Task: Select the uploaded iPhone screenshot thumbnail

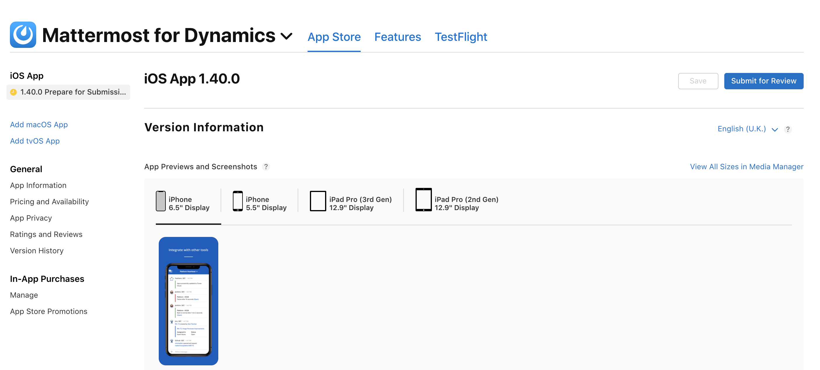Action: tap(188, 301)
